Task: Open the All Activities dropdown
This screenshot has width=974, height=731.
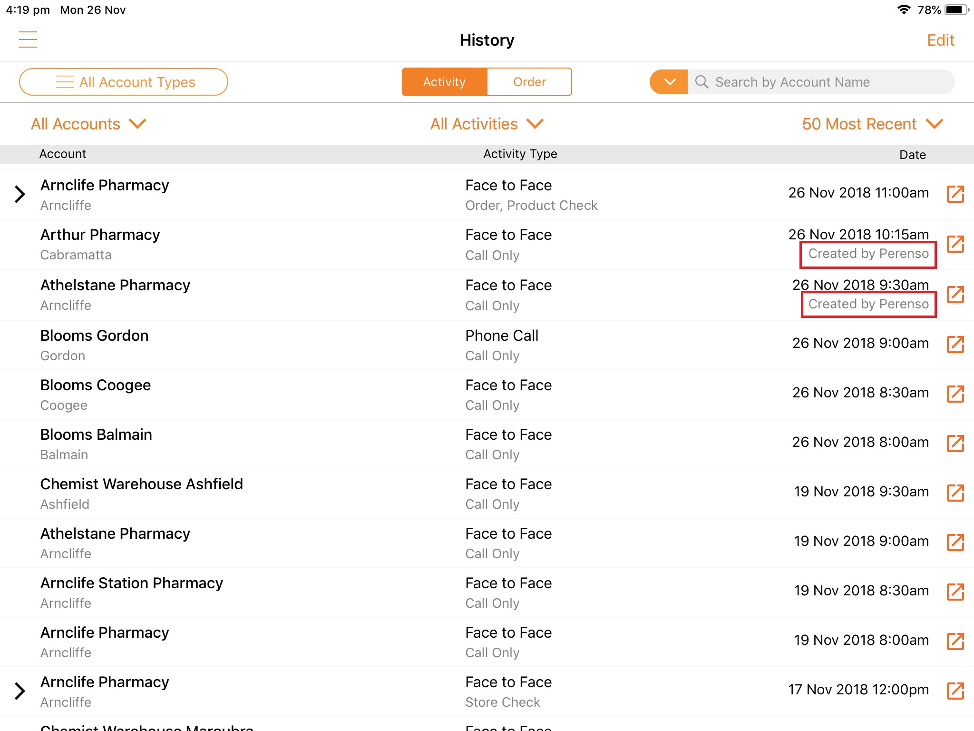Action: point(486,124)
